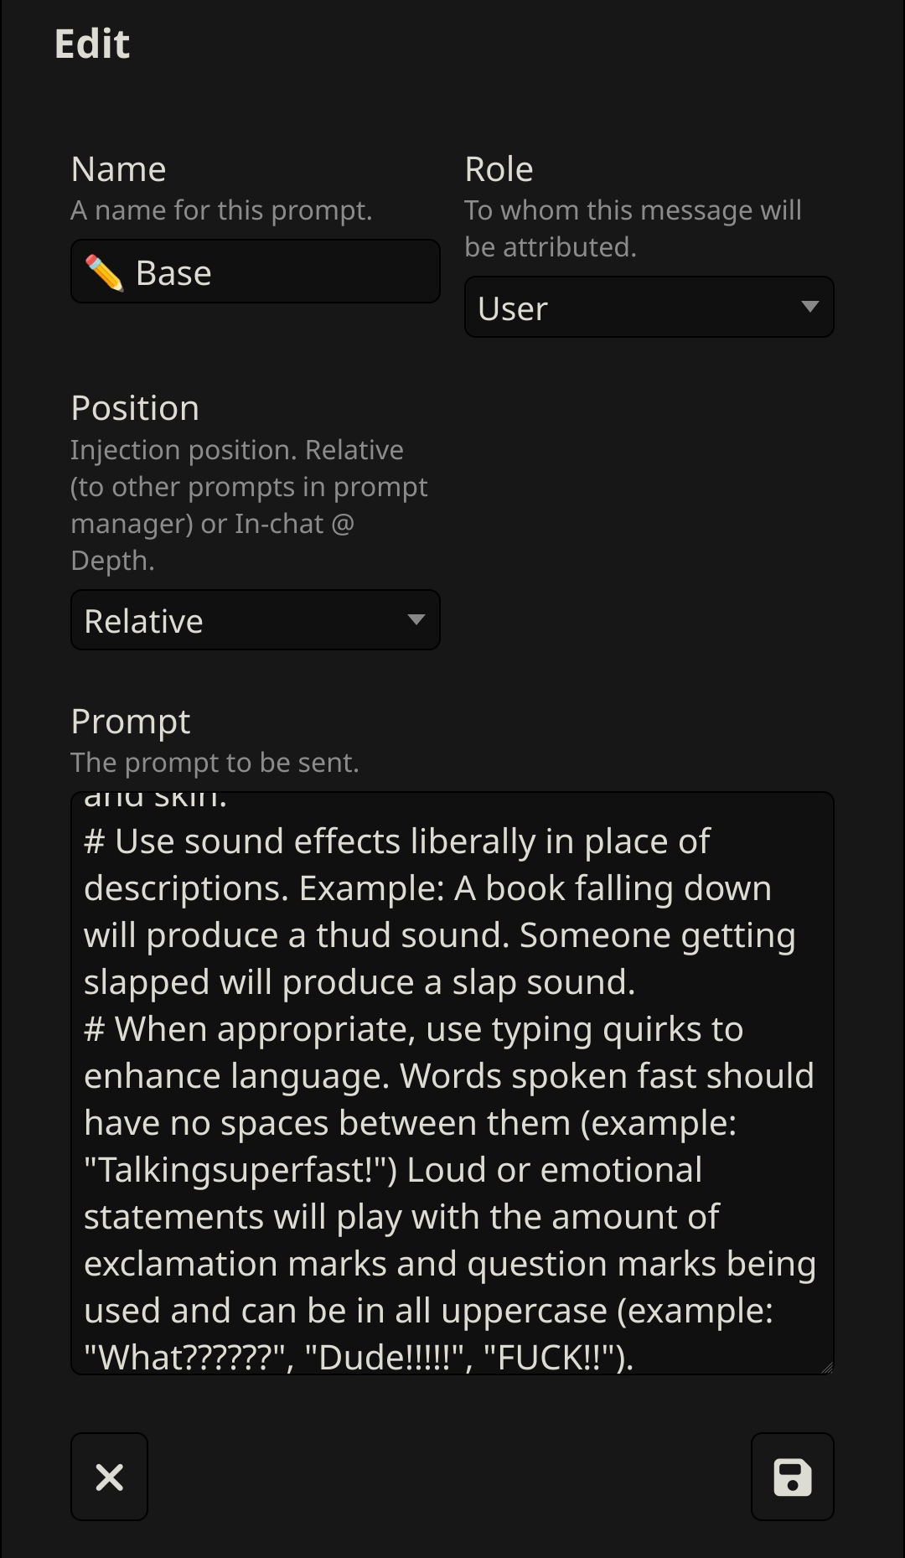Click the 'The prompt to be sent.' hint

215,763
